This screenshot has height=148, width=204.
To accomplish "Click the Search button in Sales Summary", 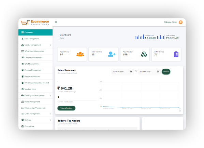I will [166, 71].
